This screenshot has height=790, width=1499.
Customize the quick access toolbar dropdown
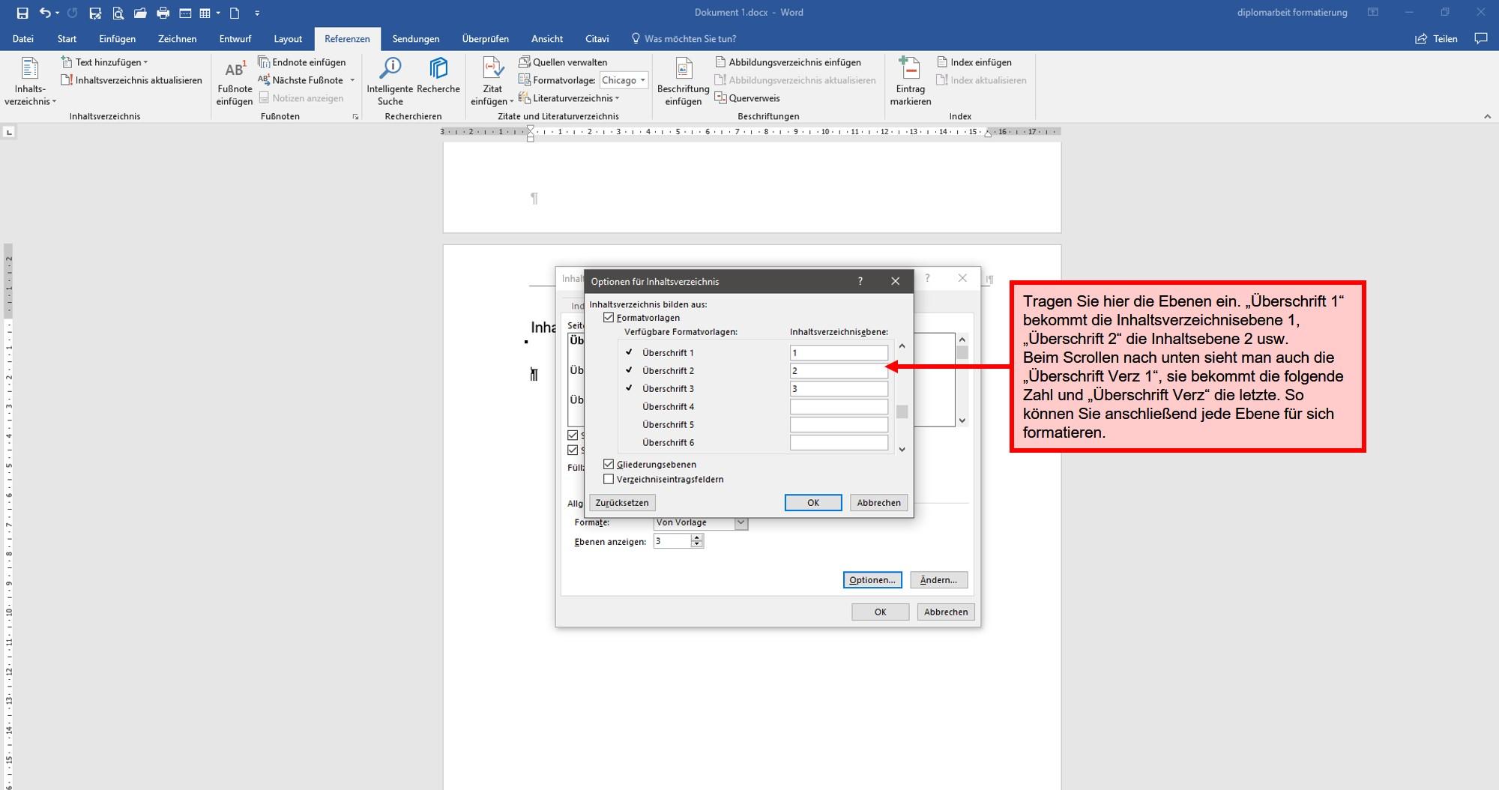pyautogui.click(x=257, y=13)
